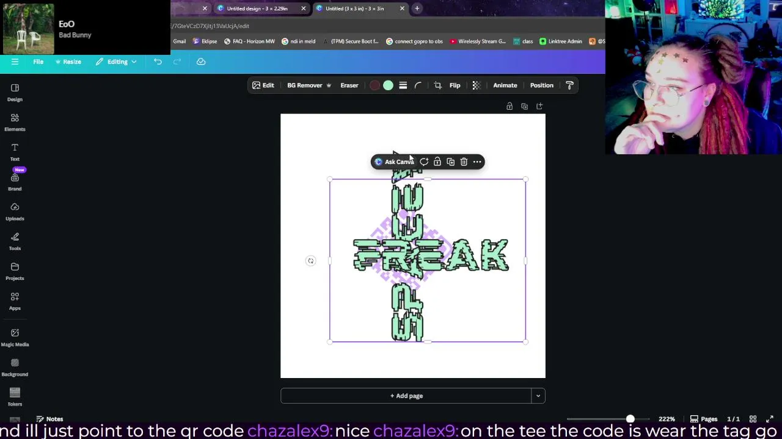Image resolution: width=782 pixels, height=439 pixels.
Task: Lock the selected element
Action: (437, 162)
